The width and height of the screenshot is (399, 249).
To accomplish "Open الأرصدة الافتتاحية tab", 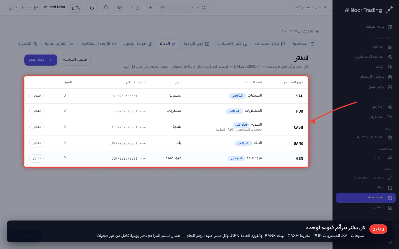I will [99, 44].
